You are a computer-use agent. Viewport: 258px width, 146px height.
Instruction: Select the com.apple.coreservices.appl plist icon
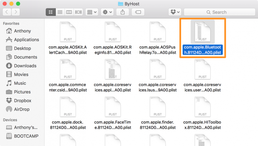[113, 69]
